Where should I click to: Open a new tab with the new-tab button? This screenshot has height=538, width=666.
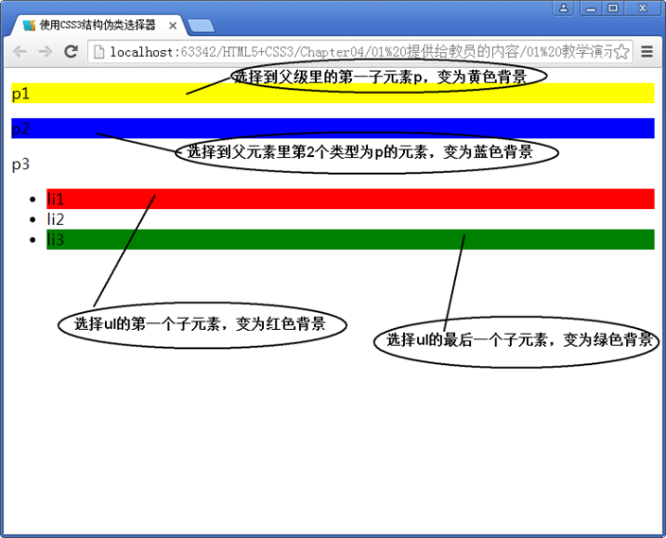(x=201, y=26)
